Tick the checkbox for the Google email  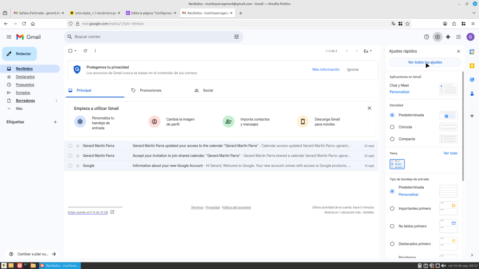[71, 166]
